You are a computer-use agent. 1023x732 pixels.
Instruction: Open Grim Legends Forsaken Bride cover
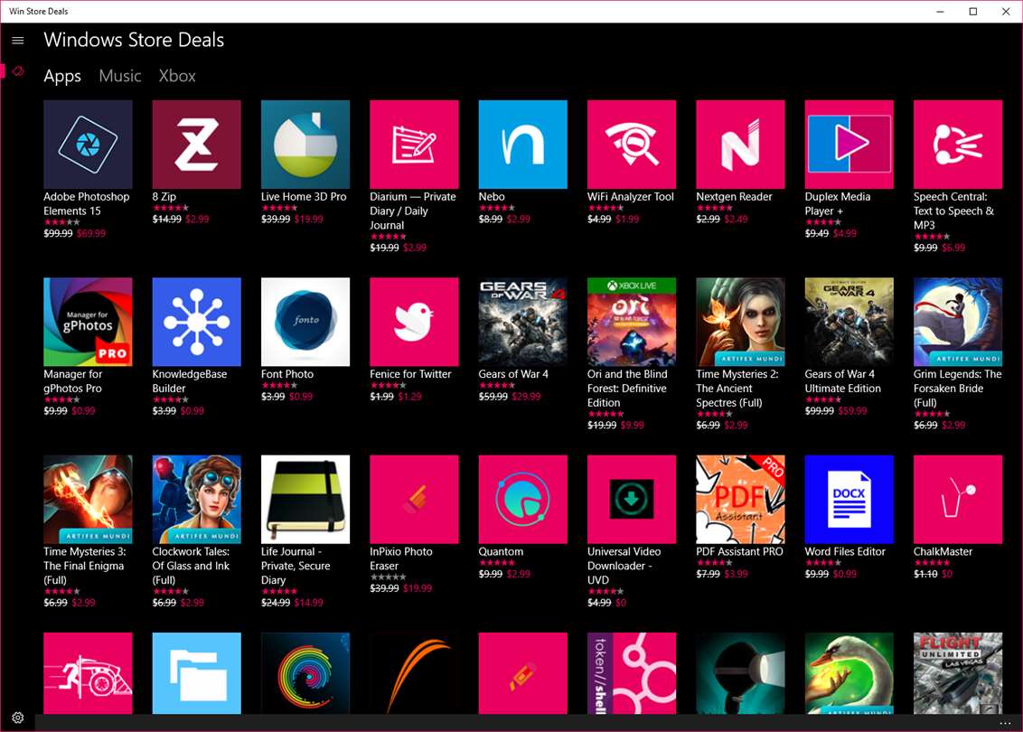coord(958,322)
